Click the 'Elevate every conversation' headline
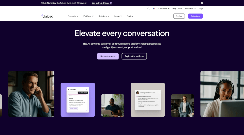The height and width of the screenshot is (135, 244). [x=122, y=33]
